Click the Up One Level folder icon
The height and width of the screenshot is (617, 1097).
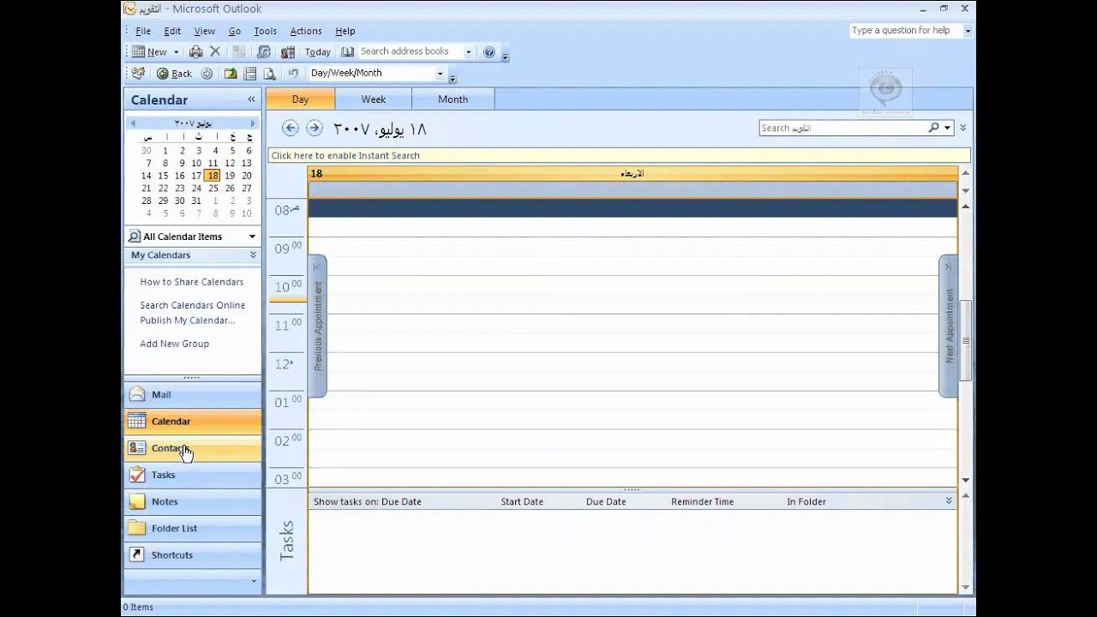click(230, 74)
